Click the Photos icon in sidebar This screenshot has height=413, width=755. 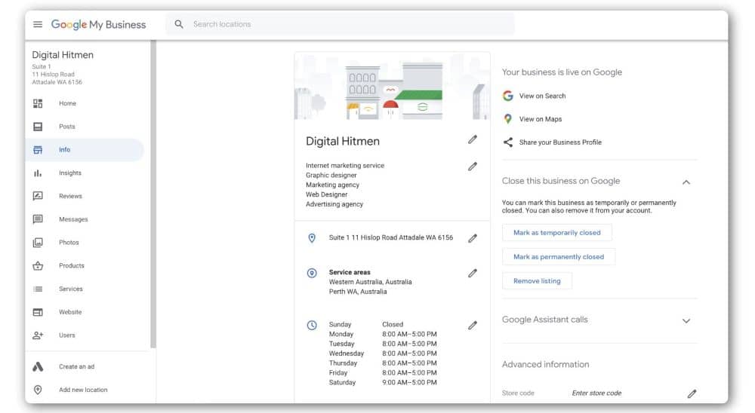tap(38, 243)
